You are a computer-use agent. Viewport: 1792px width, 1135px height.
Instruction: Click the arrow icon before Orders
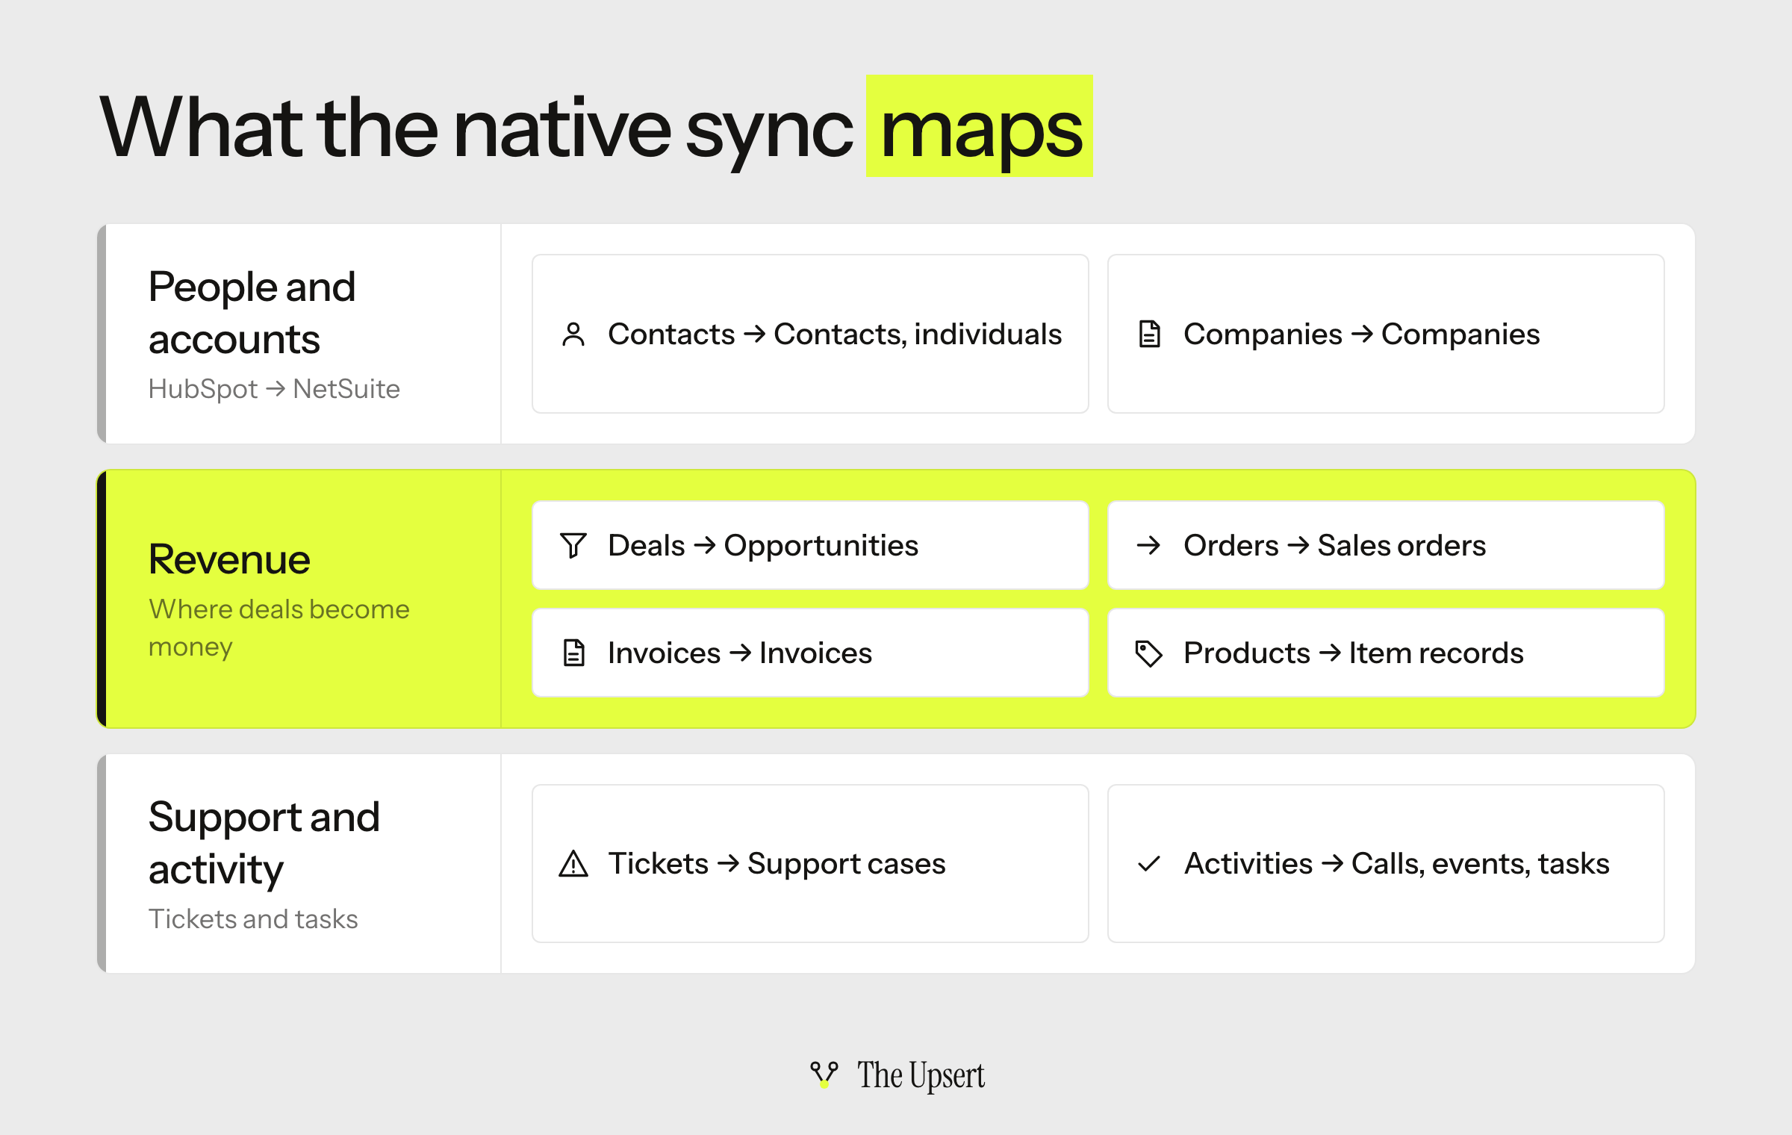[1149, 545]
